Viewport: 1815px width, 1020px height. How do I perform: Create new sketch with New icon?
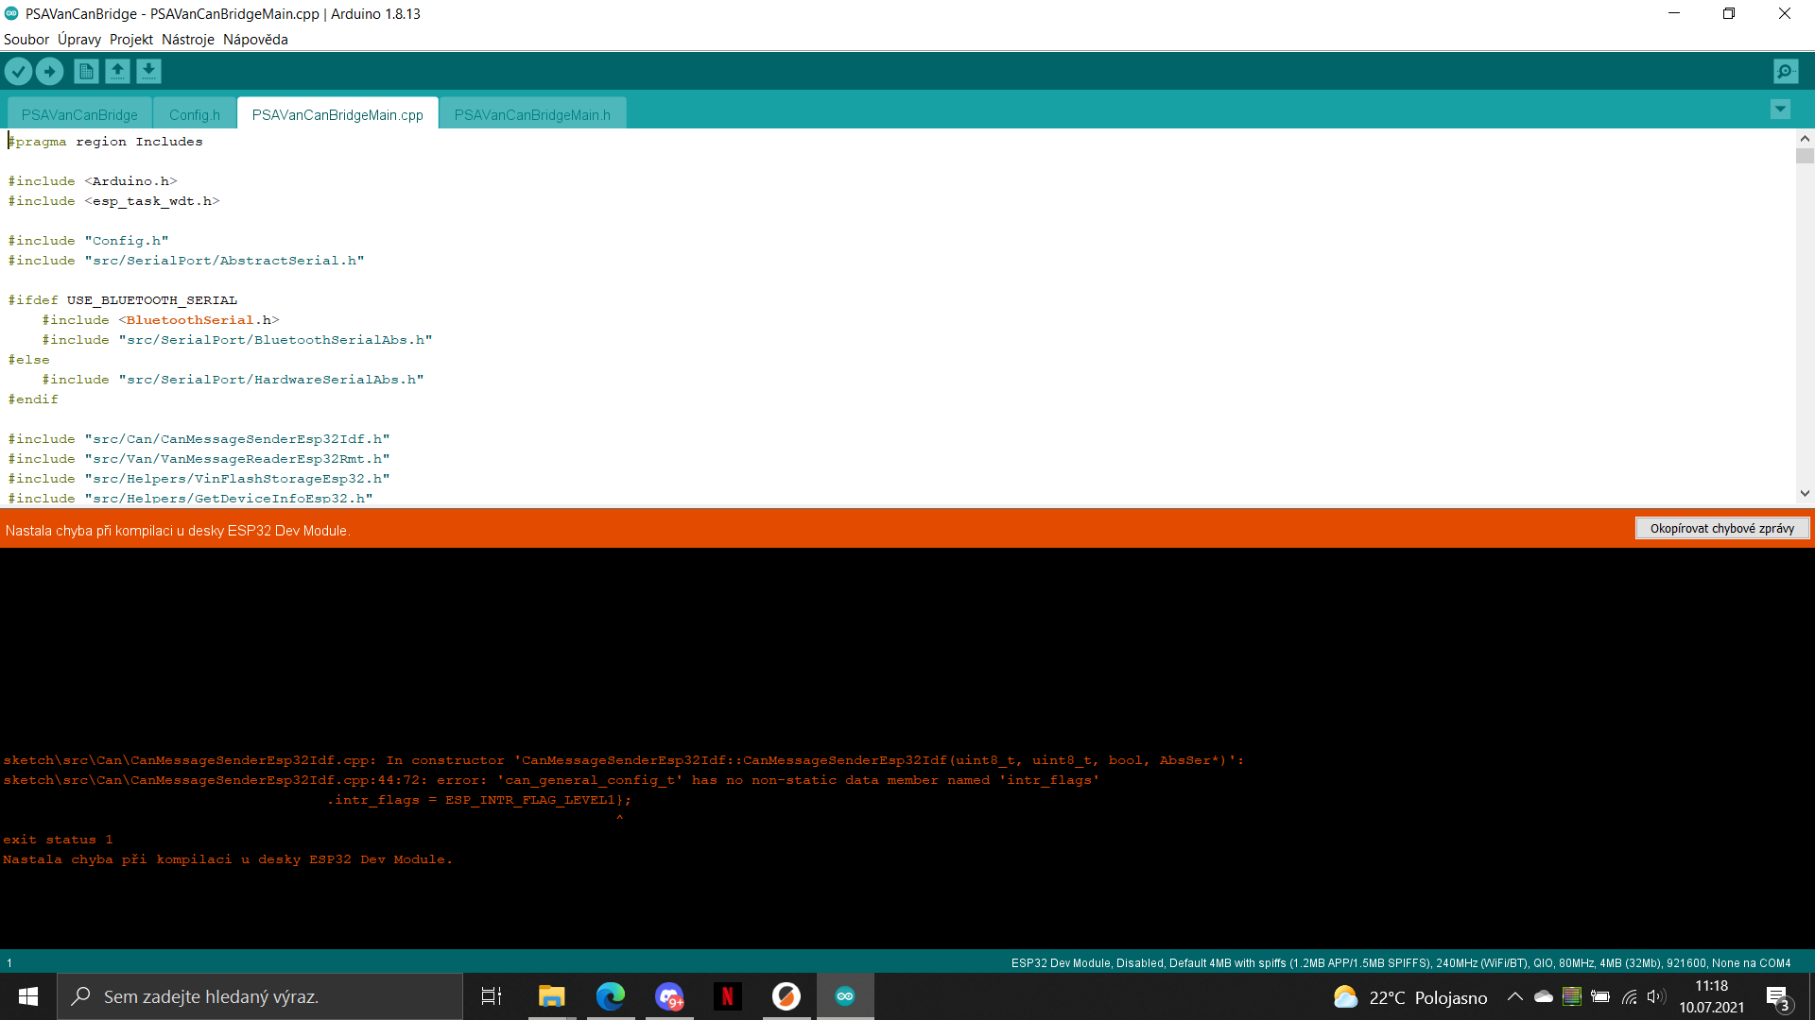click(86, 71)
